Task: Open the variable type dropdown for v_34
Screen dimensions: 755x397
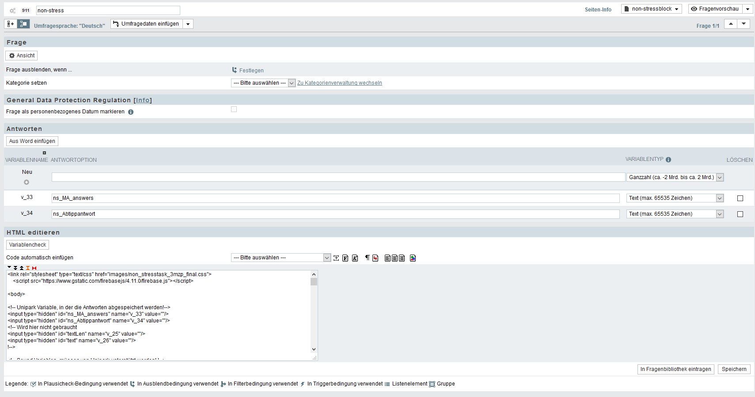Action: pos(675,214)
